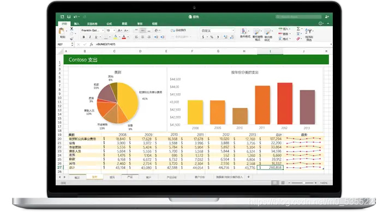This screenshot has height=212, width=389.
Task: Switch to the Page Layout (页面布局) ribbon tab
Action: 92,24
